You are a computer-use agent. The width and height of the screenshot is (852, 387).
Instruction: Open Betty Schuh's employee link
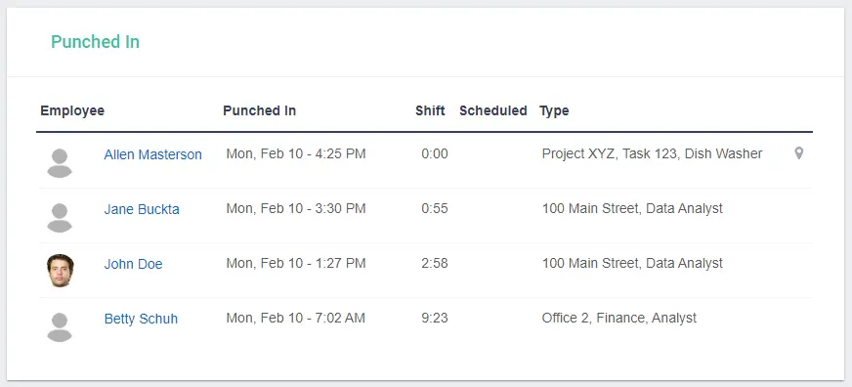tap(141, 319)
